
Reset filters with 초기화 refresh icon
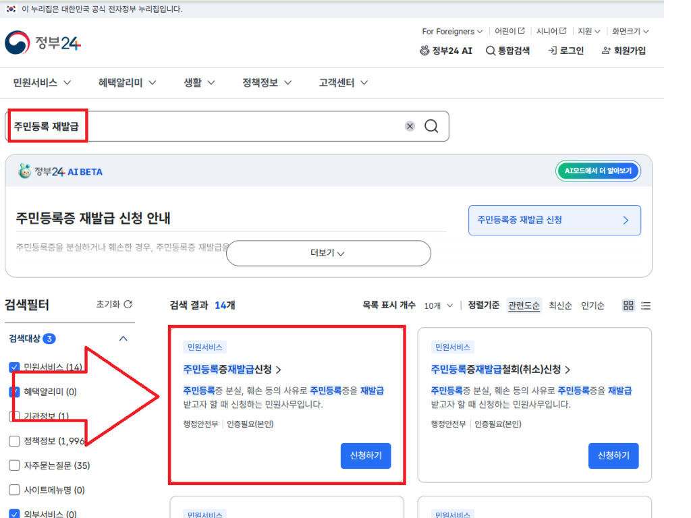tap(114, 304)
